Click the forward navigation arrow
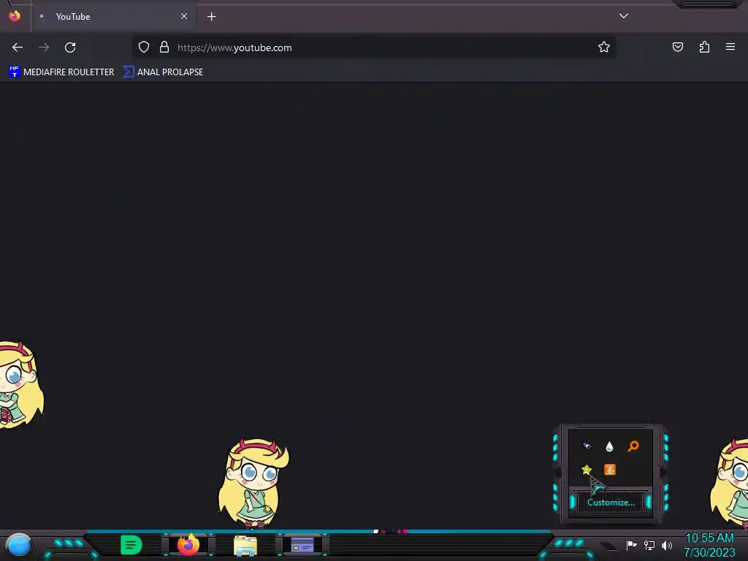The width and height of the screenshot is (748, 561). click(x=44, y=47)
